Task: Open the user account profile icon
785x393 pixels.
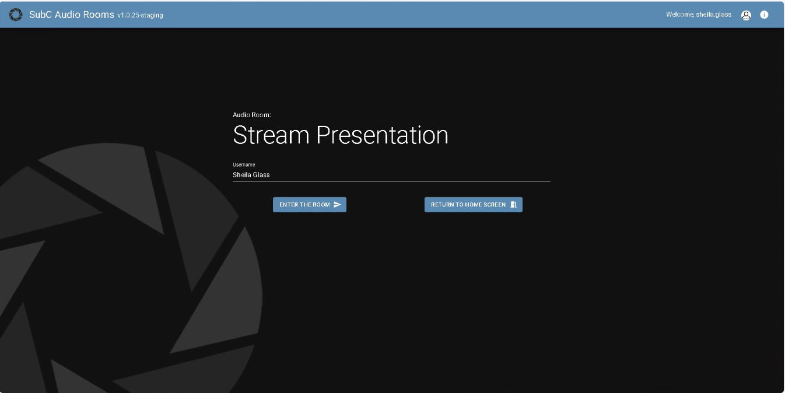Action: point(746,15)
